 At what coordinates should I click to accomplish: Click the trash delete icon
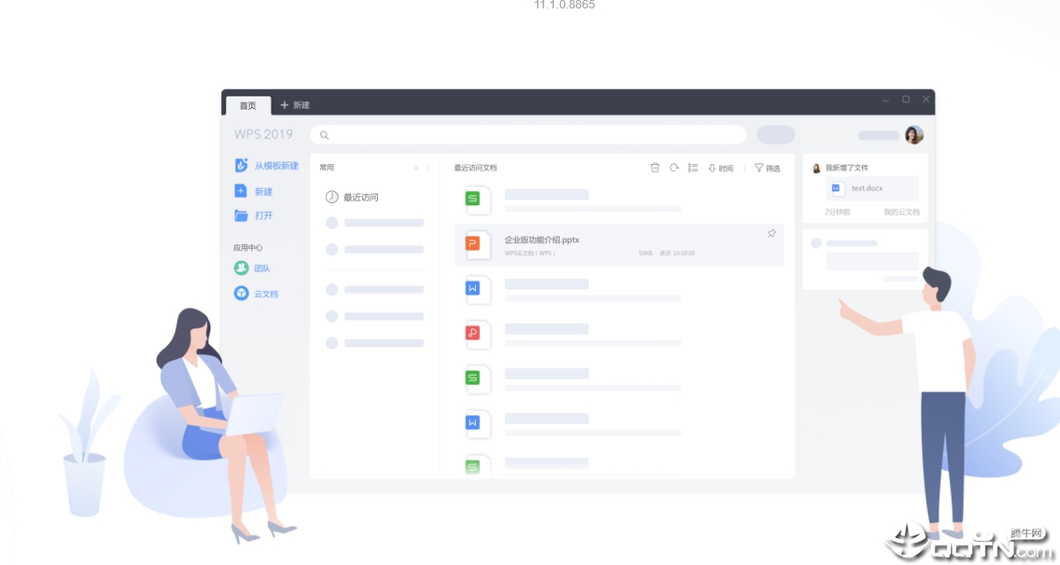tap(655, 168)
